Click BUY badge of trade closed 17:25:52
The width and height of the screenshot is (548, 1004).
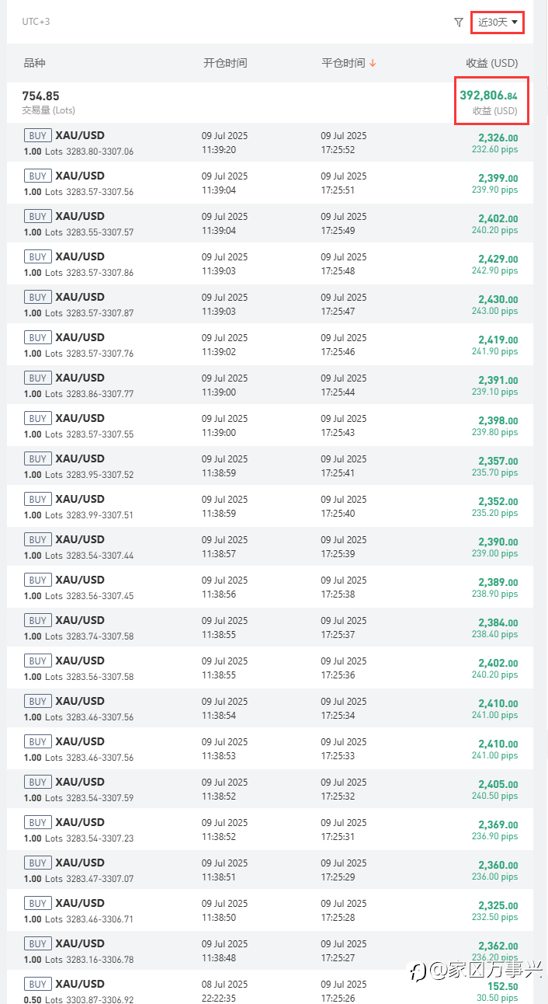[37, 136]
